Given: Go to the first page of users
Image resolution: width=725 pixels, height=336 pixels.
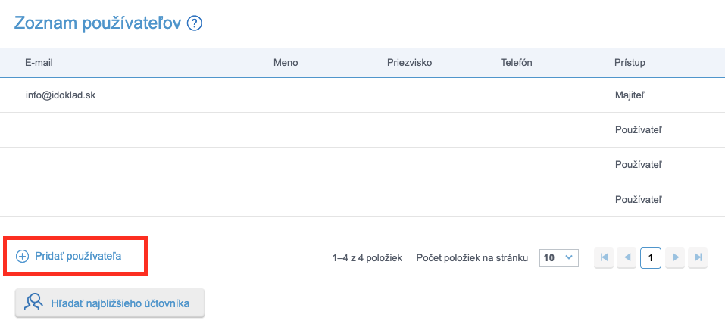Looking at the screenshot, I should coord(604,257).
